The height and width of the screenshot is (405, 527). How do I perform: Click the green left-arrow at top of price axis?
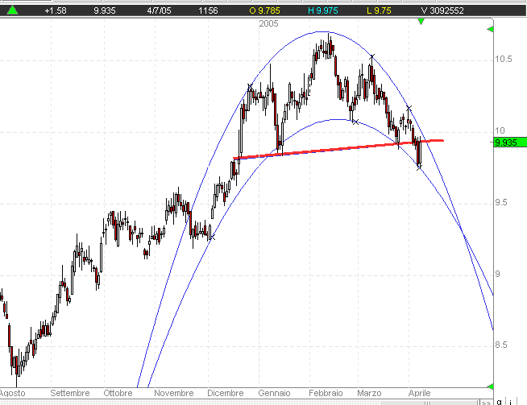[490, 30]
